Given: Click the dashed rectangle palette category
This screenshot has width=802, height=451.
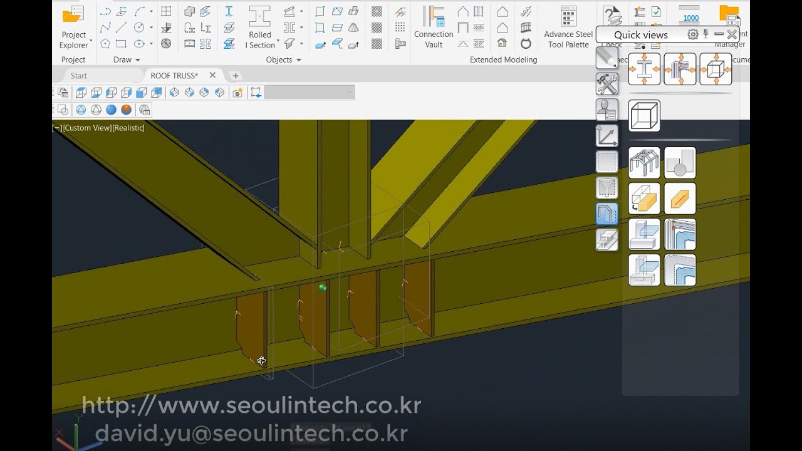Looking at the screenshot, I should tap(607, 162).
